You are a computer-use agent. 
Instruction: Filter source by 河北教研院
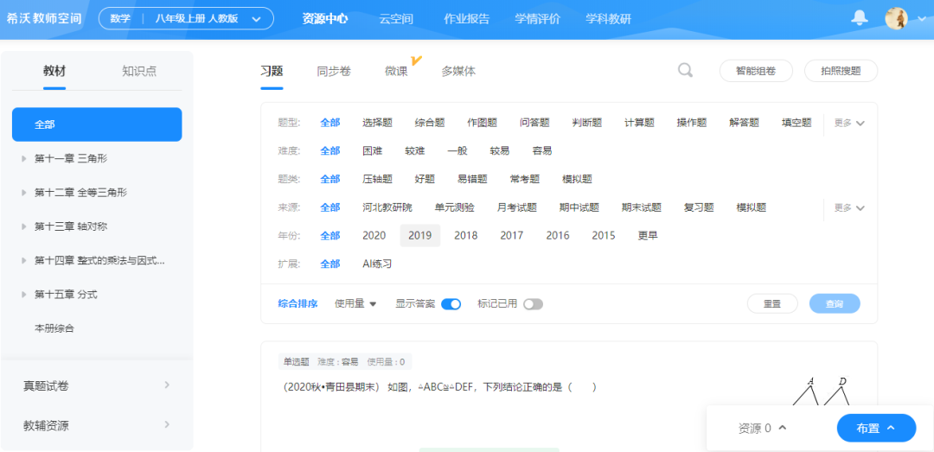point(387,207)
